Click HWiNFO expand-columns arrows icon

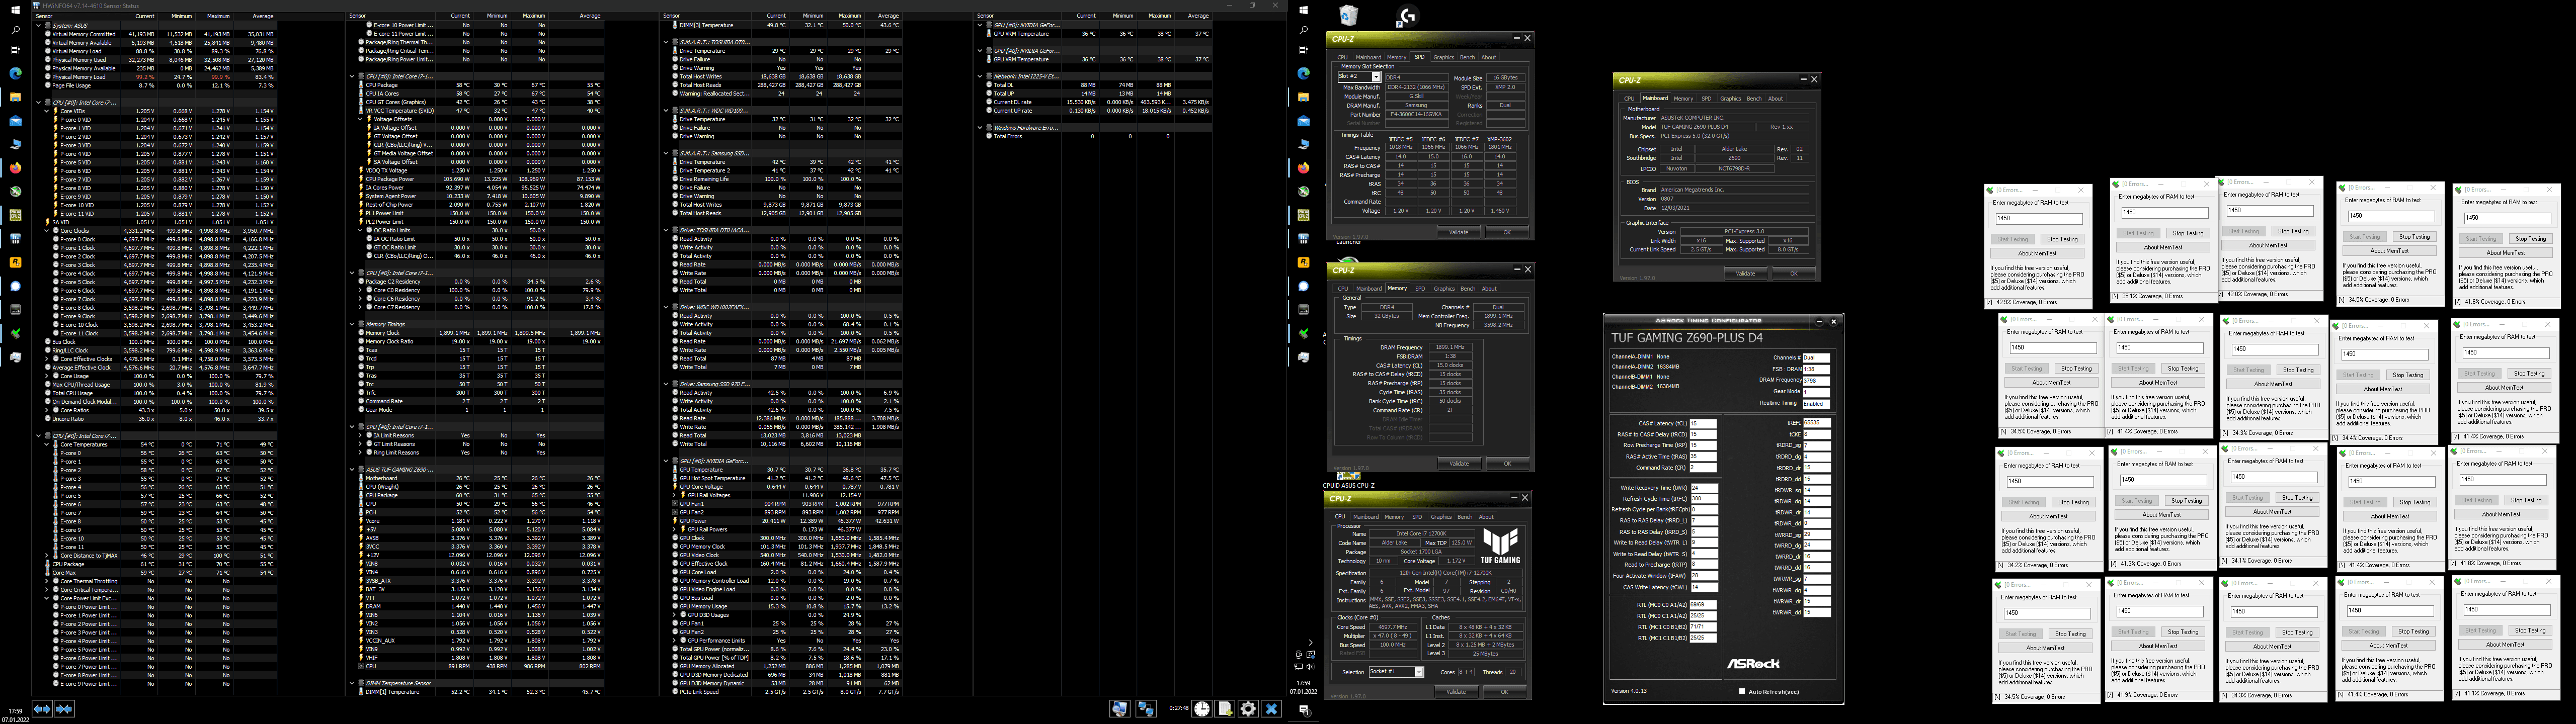pyautogui.click(x=42, y=709)
